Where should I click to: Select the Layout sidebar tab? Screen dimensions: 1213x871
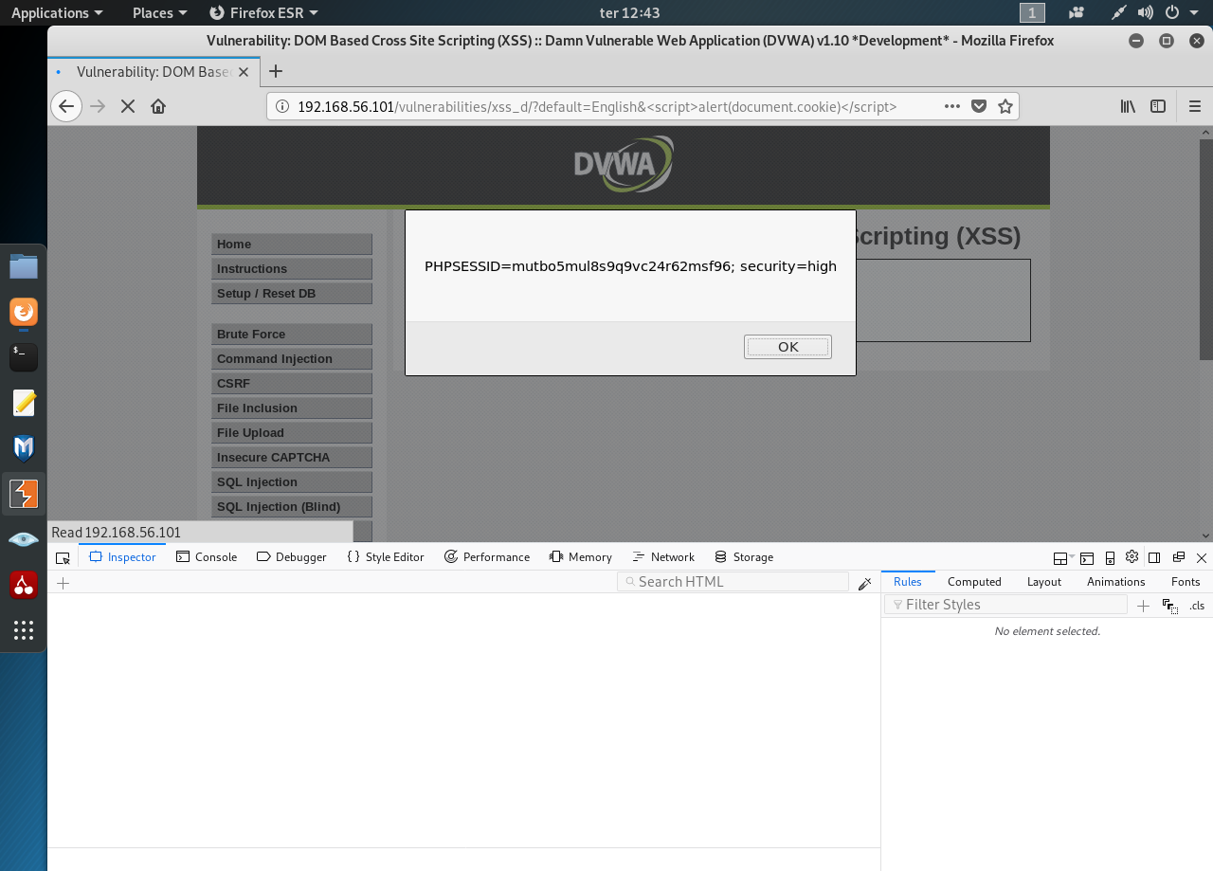point(1044,582)
